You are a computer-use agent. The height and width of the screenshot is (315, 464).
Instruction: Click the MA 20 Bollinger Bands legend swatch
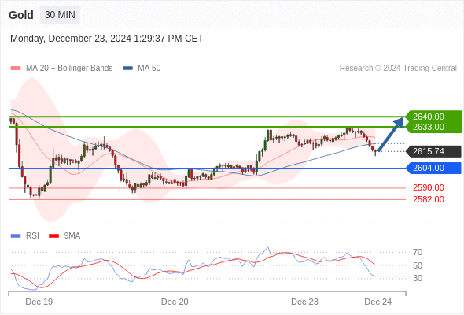pyautogui.click(x=16, y=69)
